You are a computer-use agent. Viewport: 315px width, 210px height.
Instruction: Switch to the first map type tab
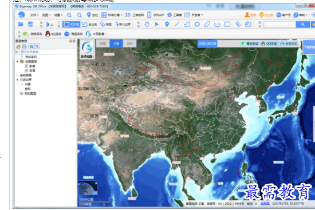103,43
